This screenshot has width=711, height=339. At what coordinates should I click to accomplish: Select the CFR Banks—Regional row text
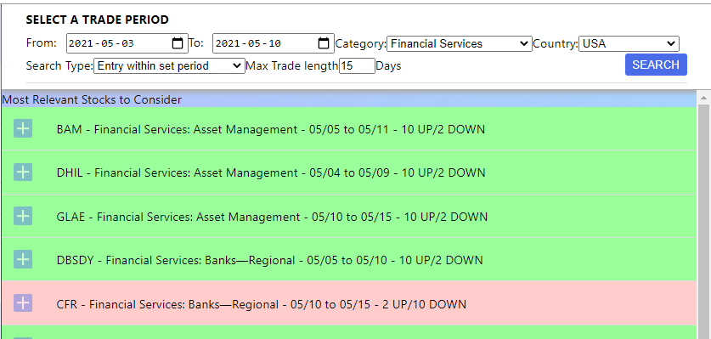coord(261,304)
